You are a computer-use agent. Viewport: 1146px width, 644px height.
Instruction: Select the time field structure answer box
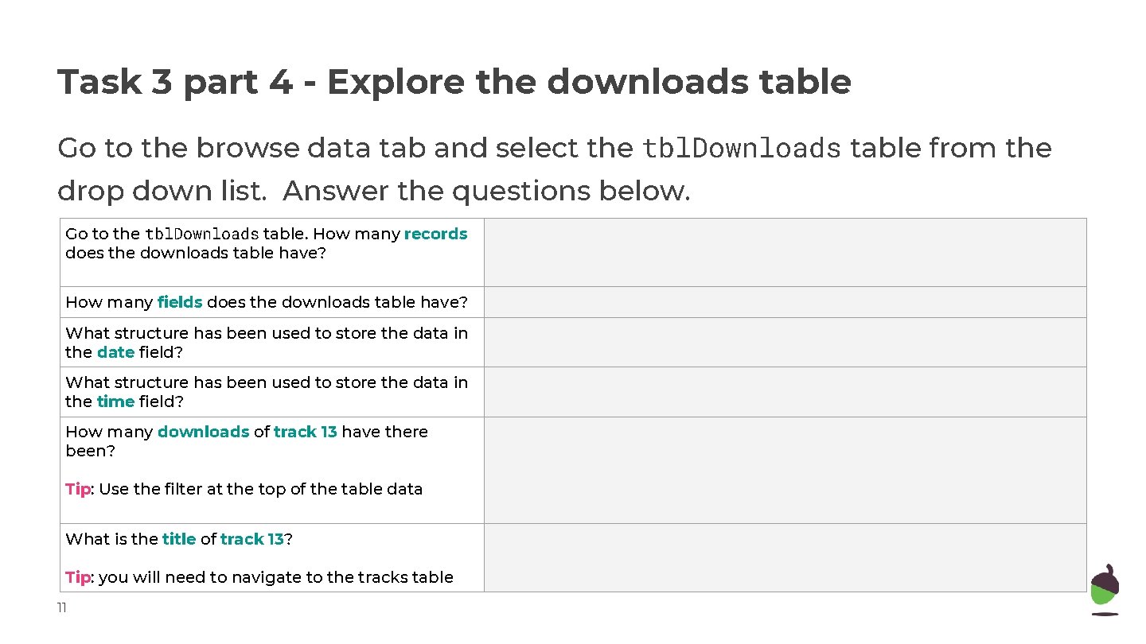[x=785, y=392]
